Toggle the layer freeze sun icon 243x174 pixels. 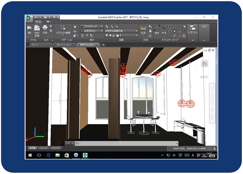point(110,36)
